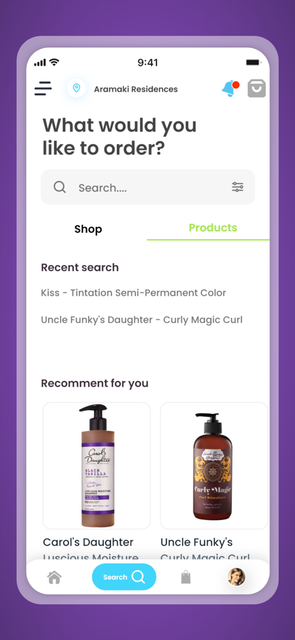Viewport: 295px width, 640px height.
Task: Select Uncle Funky's Daughter recent search
Action: tap(142, 319)
